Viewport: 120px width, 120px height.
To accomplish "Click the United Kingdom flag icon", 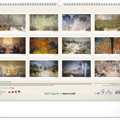I will [x=16, y=92].
